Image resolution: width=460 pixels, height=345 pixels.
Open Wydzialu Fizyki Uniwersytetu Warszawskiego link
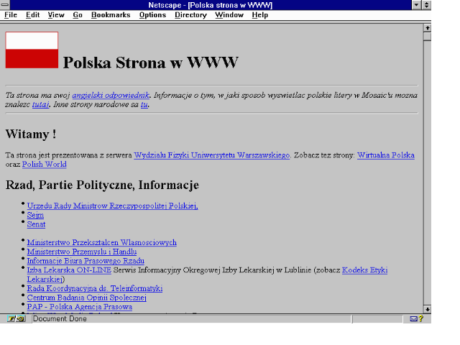click(212, 155)
